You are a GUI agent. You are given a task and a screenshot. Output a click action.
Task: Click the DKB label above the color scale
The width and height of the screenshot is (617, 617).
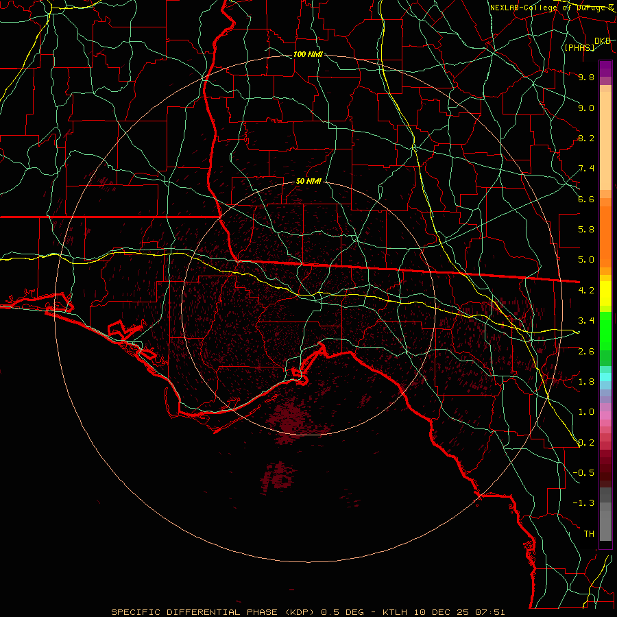[603, 41]
